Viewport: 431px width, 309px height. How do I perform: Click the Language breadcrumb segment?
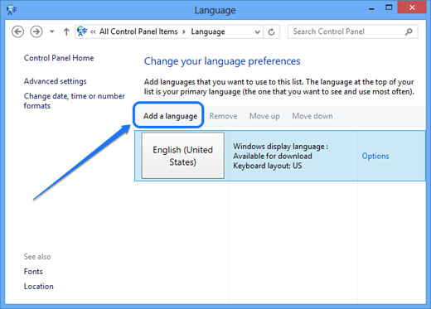(x=208, y=31)
